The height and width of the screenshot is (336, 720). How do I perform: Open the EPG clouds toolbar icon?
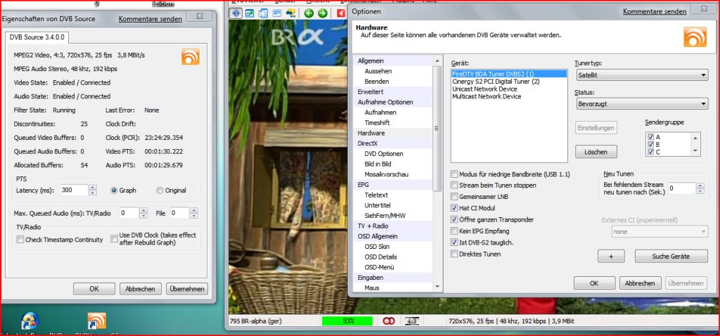point(290,13)
